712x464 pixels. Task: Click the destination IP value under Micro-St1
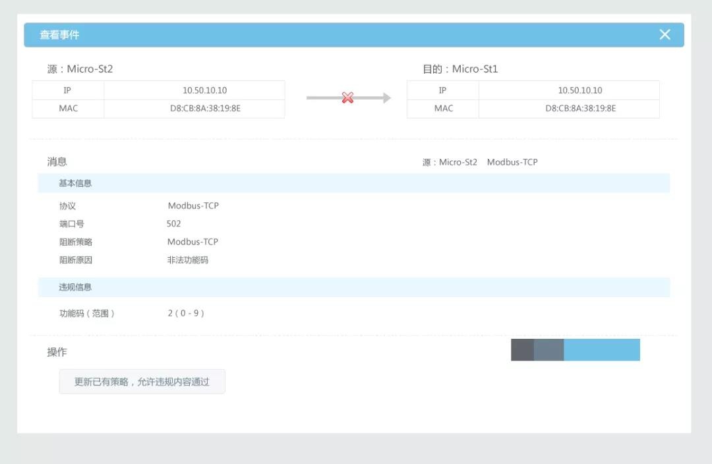(579, 90)
